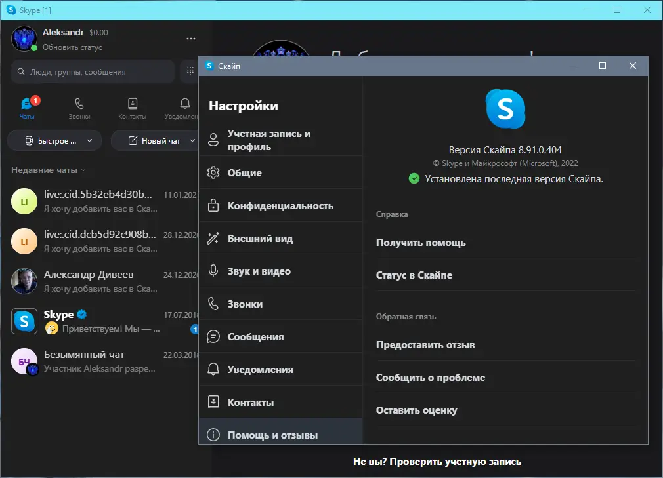Click Обновить статус under Aleksandr
The image size is (663, 478).
click(x=72, y=47)
